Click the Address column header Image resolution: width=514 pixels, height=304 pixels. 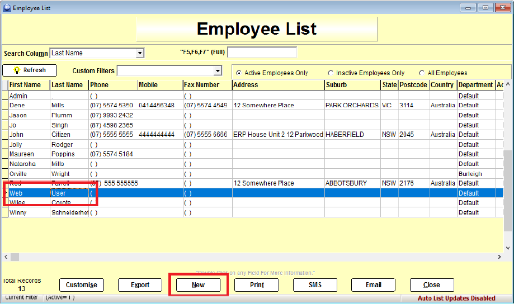pyautogui.click(x=279, y=85)
